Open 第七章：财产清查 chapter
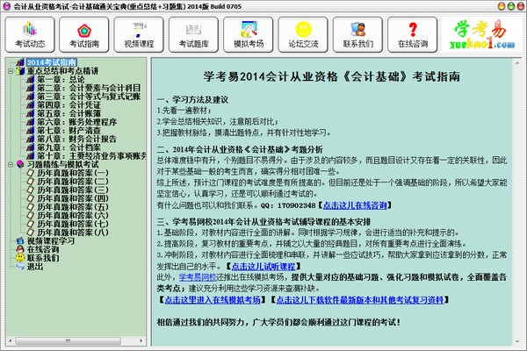Screen dimensions: 527x351 click(x=69, y=131)
